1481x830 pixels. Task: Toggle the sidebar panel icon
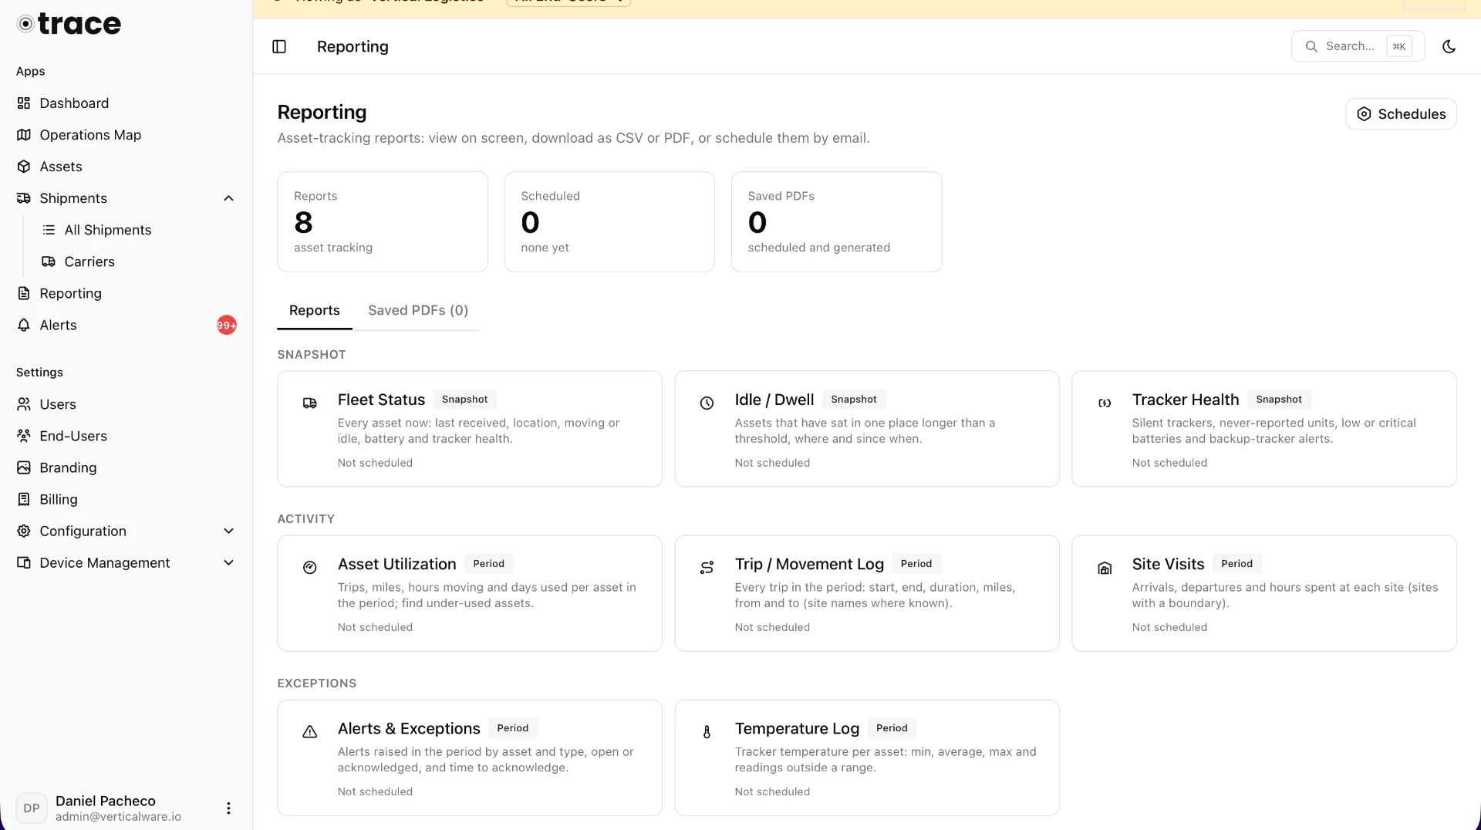pos(279,46)
